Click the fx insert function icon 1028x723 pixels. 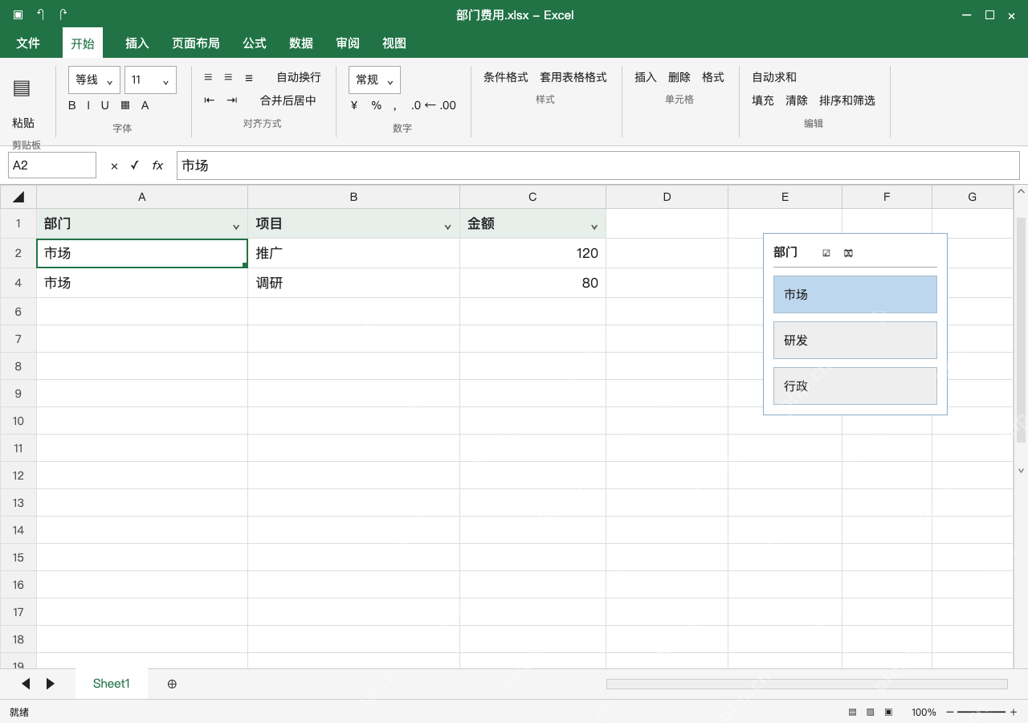tap(157, 165)
